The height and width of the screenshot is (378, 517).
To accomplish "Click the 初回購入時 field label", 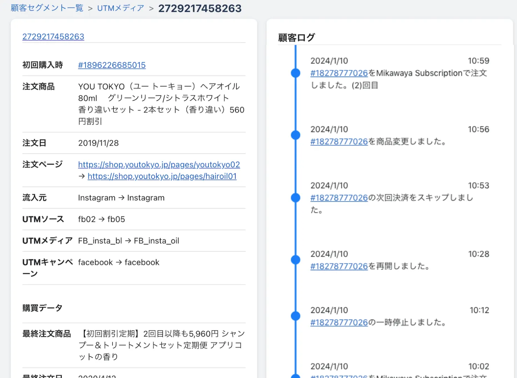I will (x=43, y=65).
